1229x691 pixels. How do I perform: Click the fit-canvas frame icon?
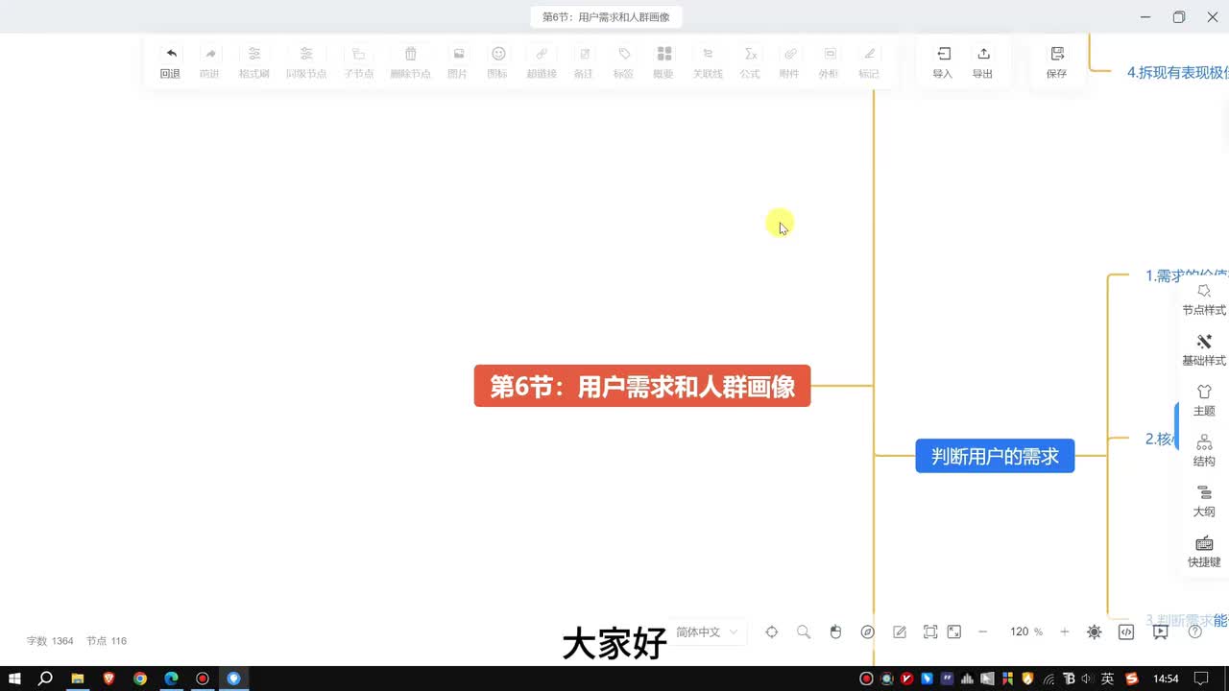coord(930,631)
